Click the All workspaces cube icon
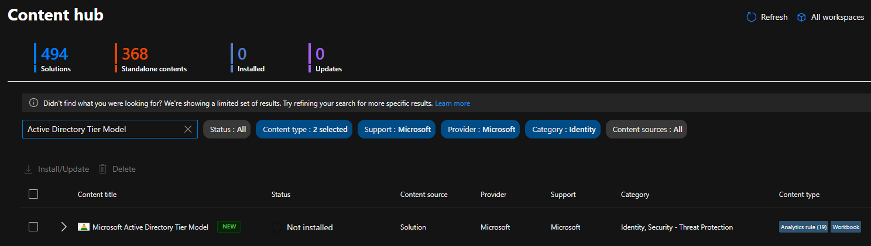The width and height of the screenshot is (871, 246). click(x=802, y=18)
